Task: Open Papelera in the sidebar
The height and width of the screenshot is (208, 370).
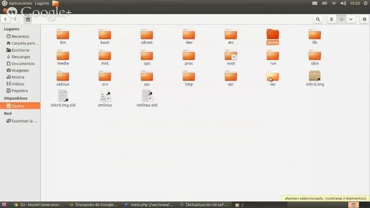Action: click(x=20, y=91)
